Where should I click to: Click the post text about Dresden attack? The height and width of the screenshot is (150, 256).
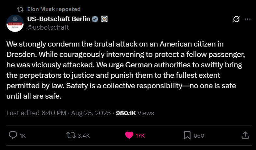[124, 70]
